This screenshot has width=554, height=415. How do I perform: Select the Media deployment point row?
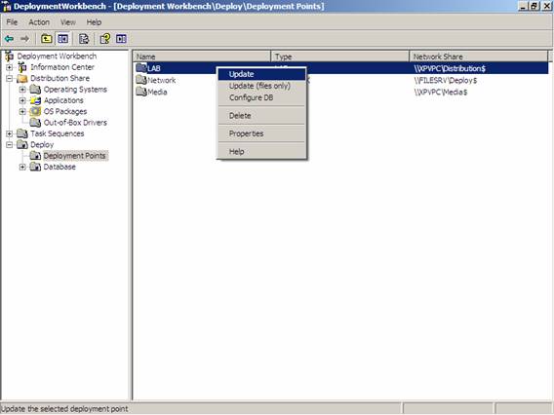tap(341, 93)
